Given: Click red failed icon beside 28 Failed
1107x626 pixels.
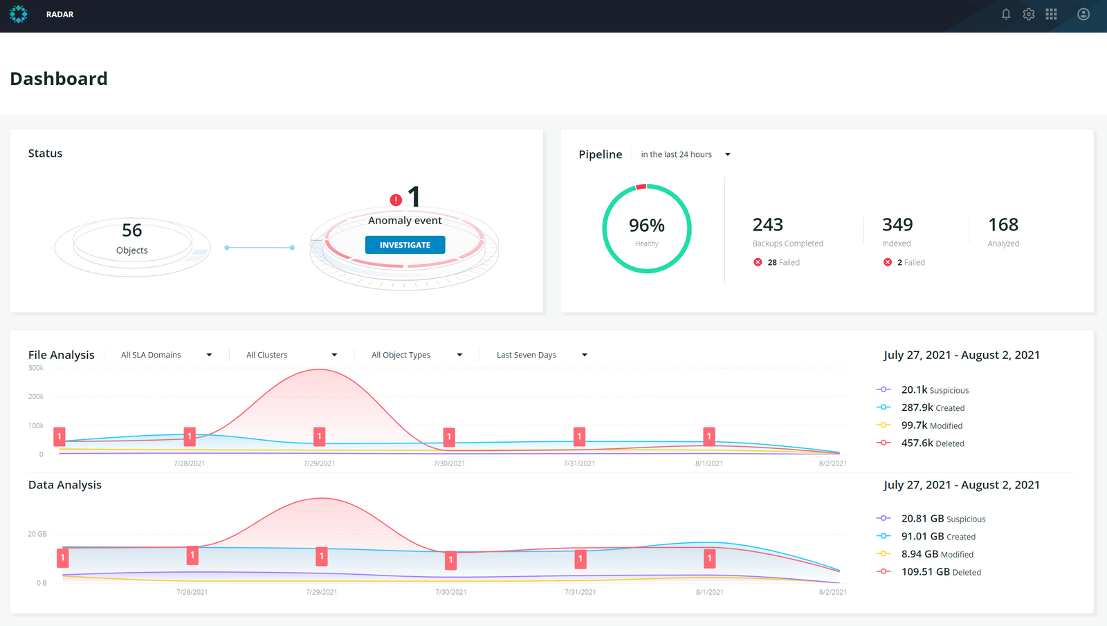Looking at the screenshot, I should coord(758,262).
